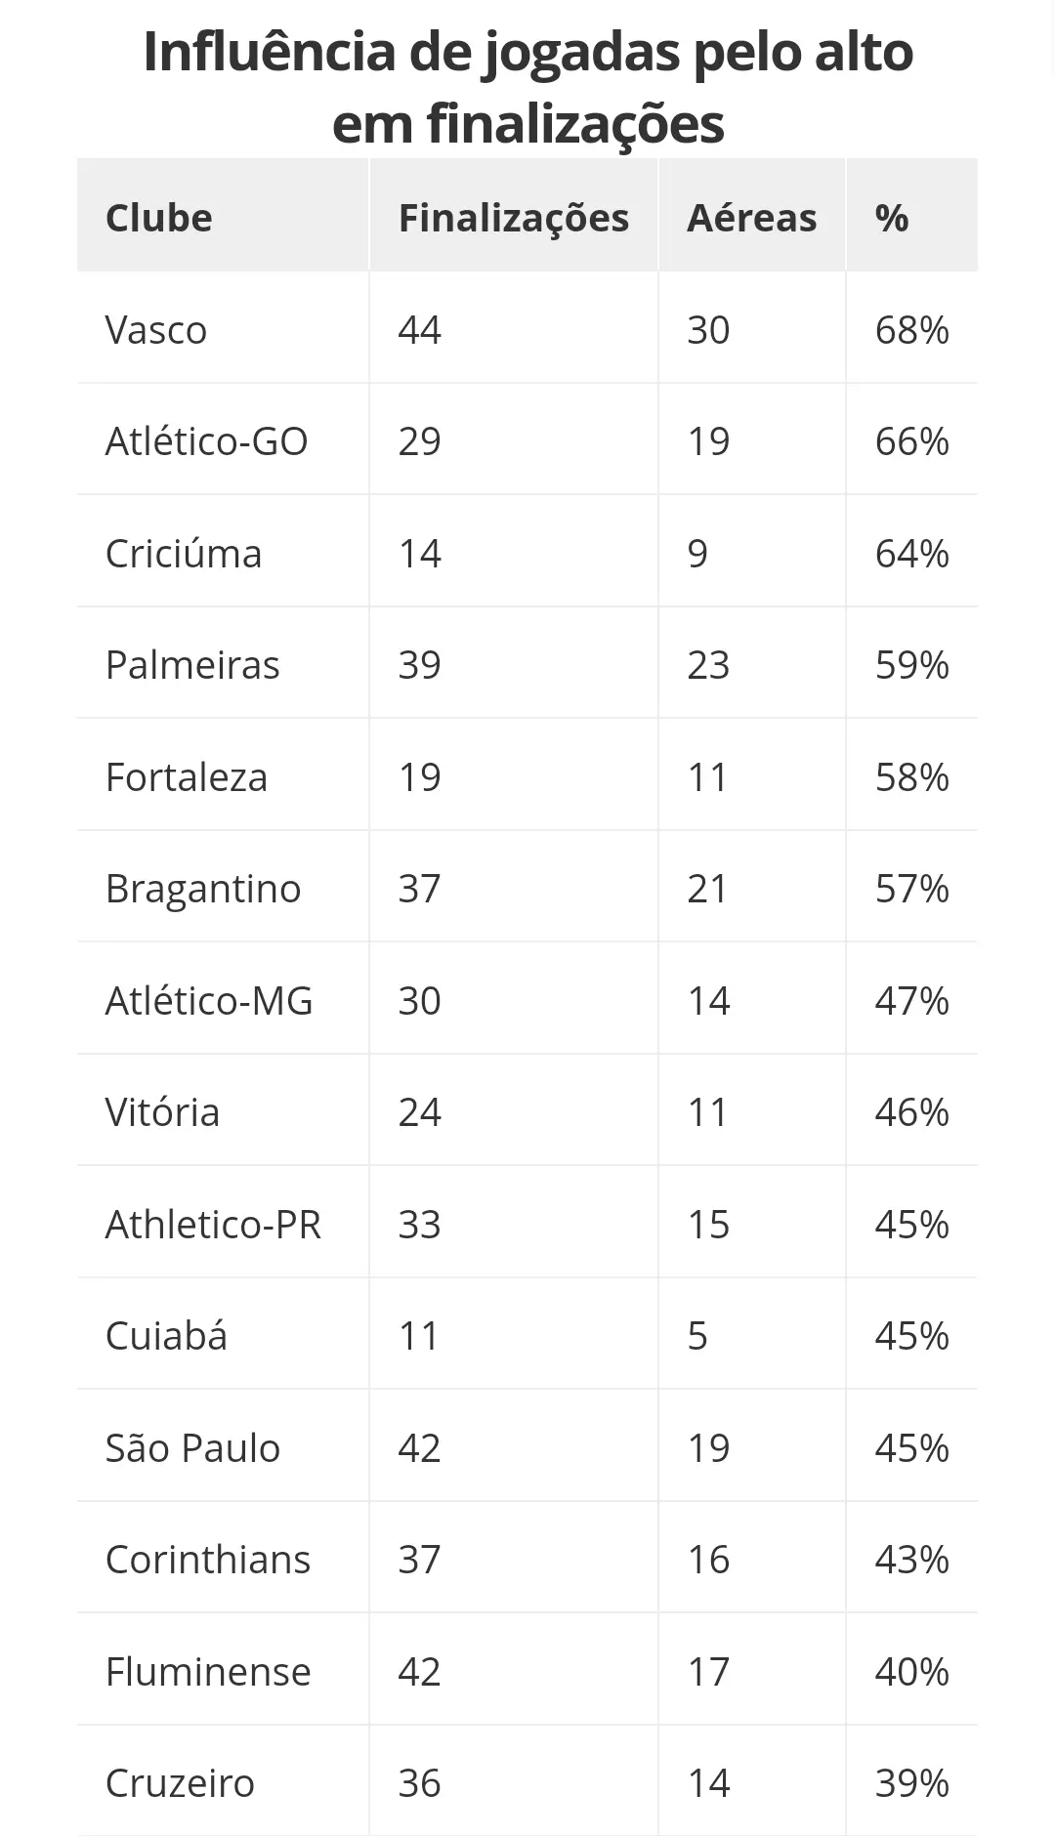
Task: Select Vasco's 68% percentage value
Action: pos(911,329)
